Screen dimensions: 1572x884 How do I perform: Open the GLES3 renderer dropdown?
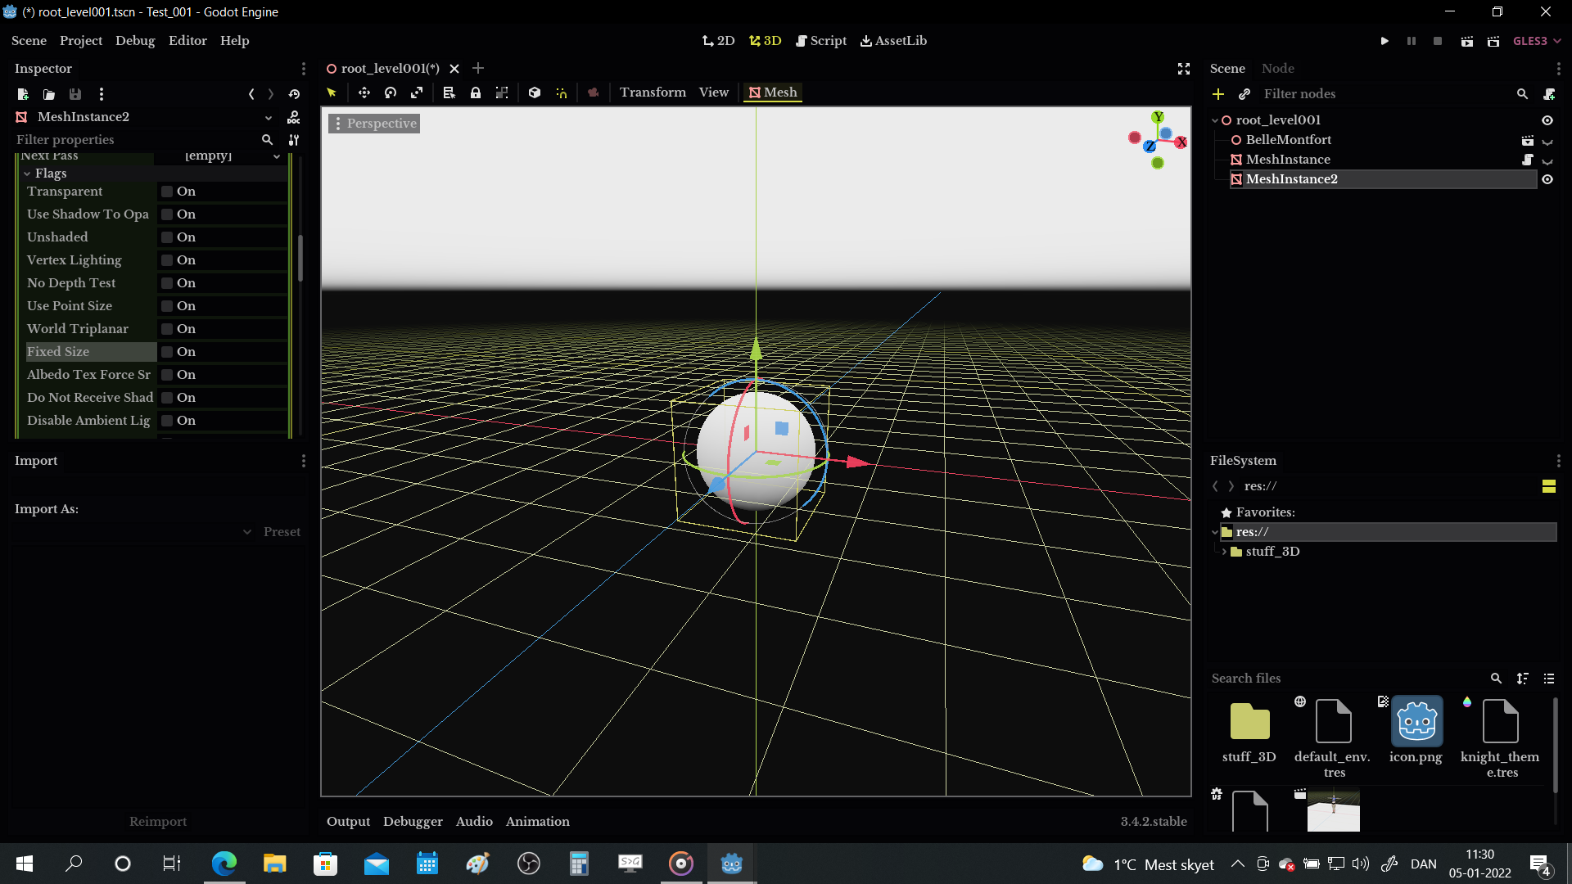click(x=1535, y=41)
